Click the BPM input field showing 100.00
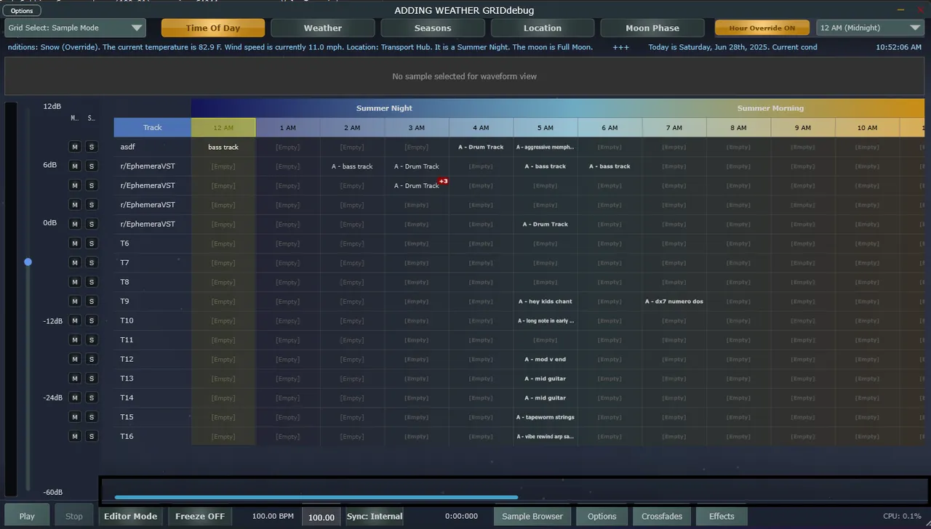 point(321,517)
